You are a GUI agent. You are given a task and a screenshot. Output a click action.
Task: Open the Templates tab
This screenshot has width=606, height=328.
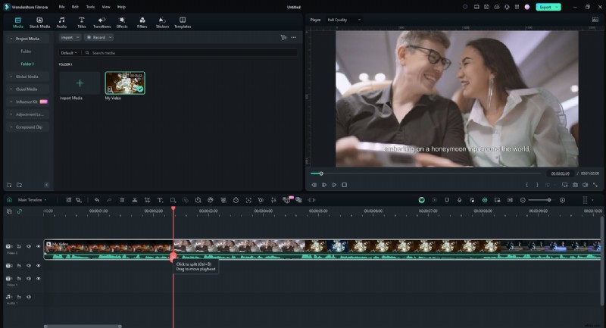[183, 23]
